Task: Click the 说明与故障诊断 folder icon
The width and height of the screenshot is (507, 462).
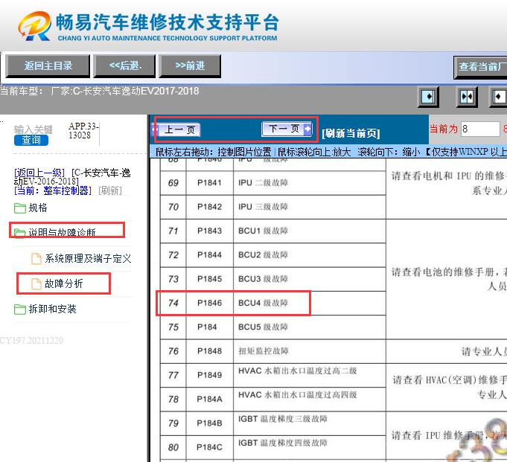Action: click(19, 233)
